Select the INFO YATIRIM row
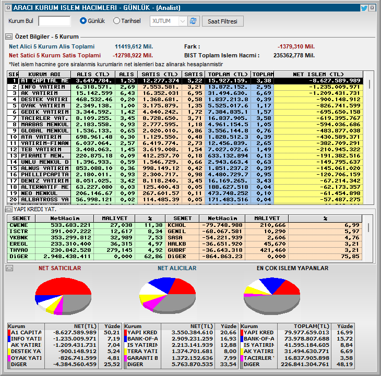Viewport: 381px width, 376px height. pyautogui.click(x=185, y=87)
